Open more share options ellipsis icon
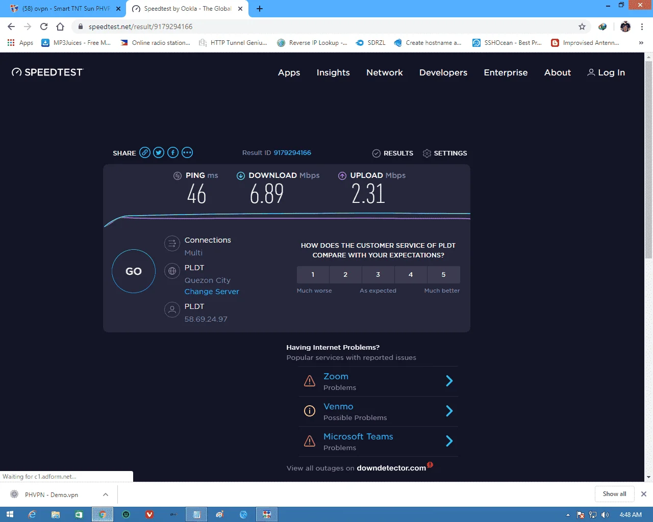653x522 pixels. pos(187,152)
